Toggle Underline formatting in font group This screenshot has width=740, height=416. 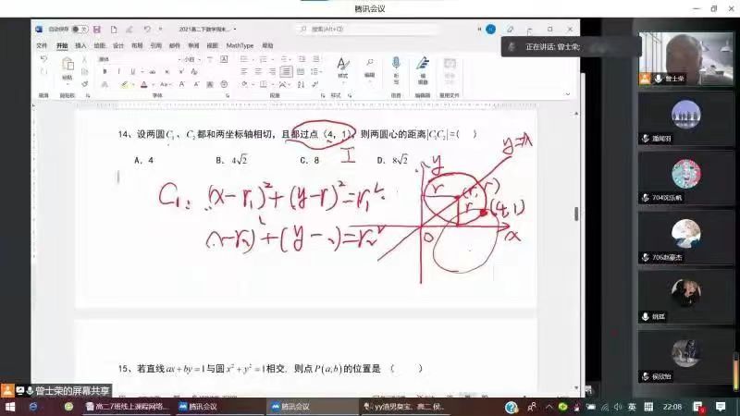tap(132, 71)
